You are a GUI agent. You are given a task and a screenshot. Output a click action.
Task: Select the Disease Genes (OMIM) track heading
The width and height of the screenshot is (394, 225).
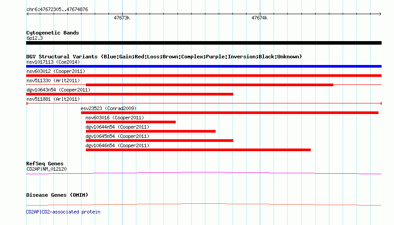57,195
